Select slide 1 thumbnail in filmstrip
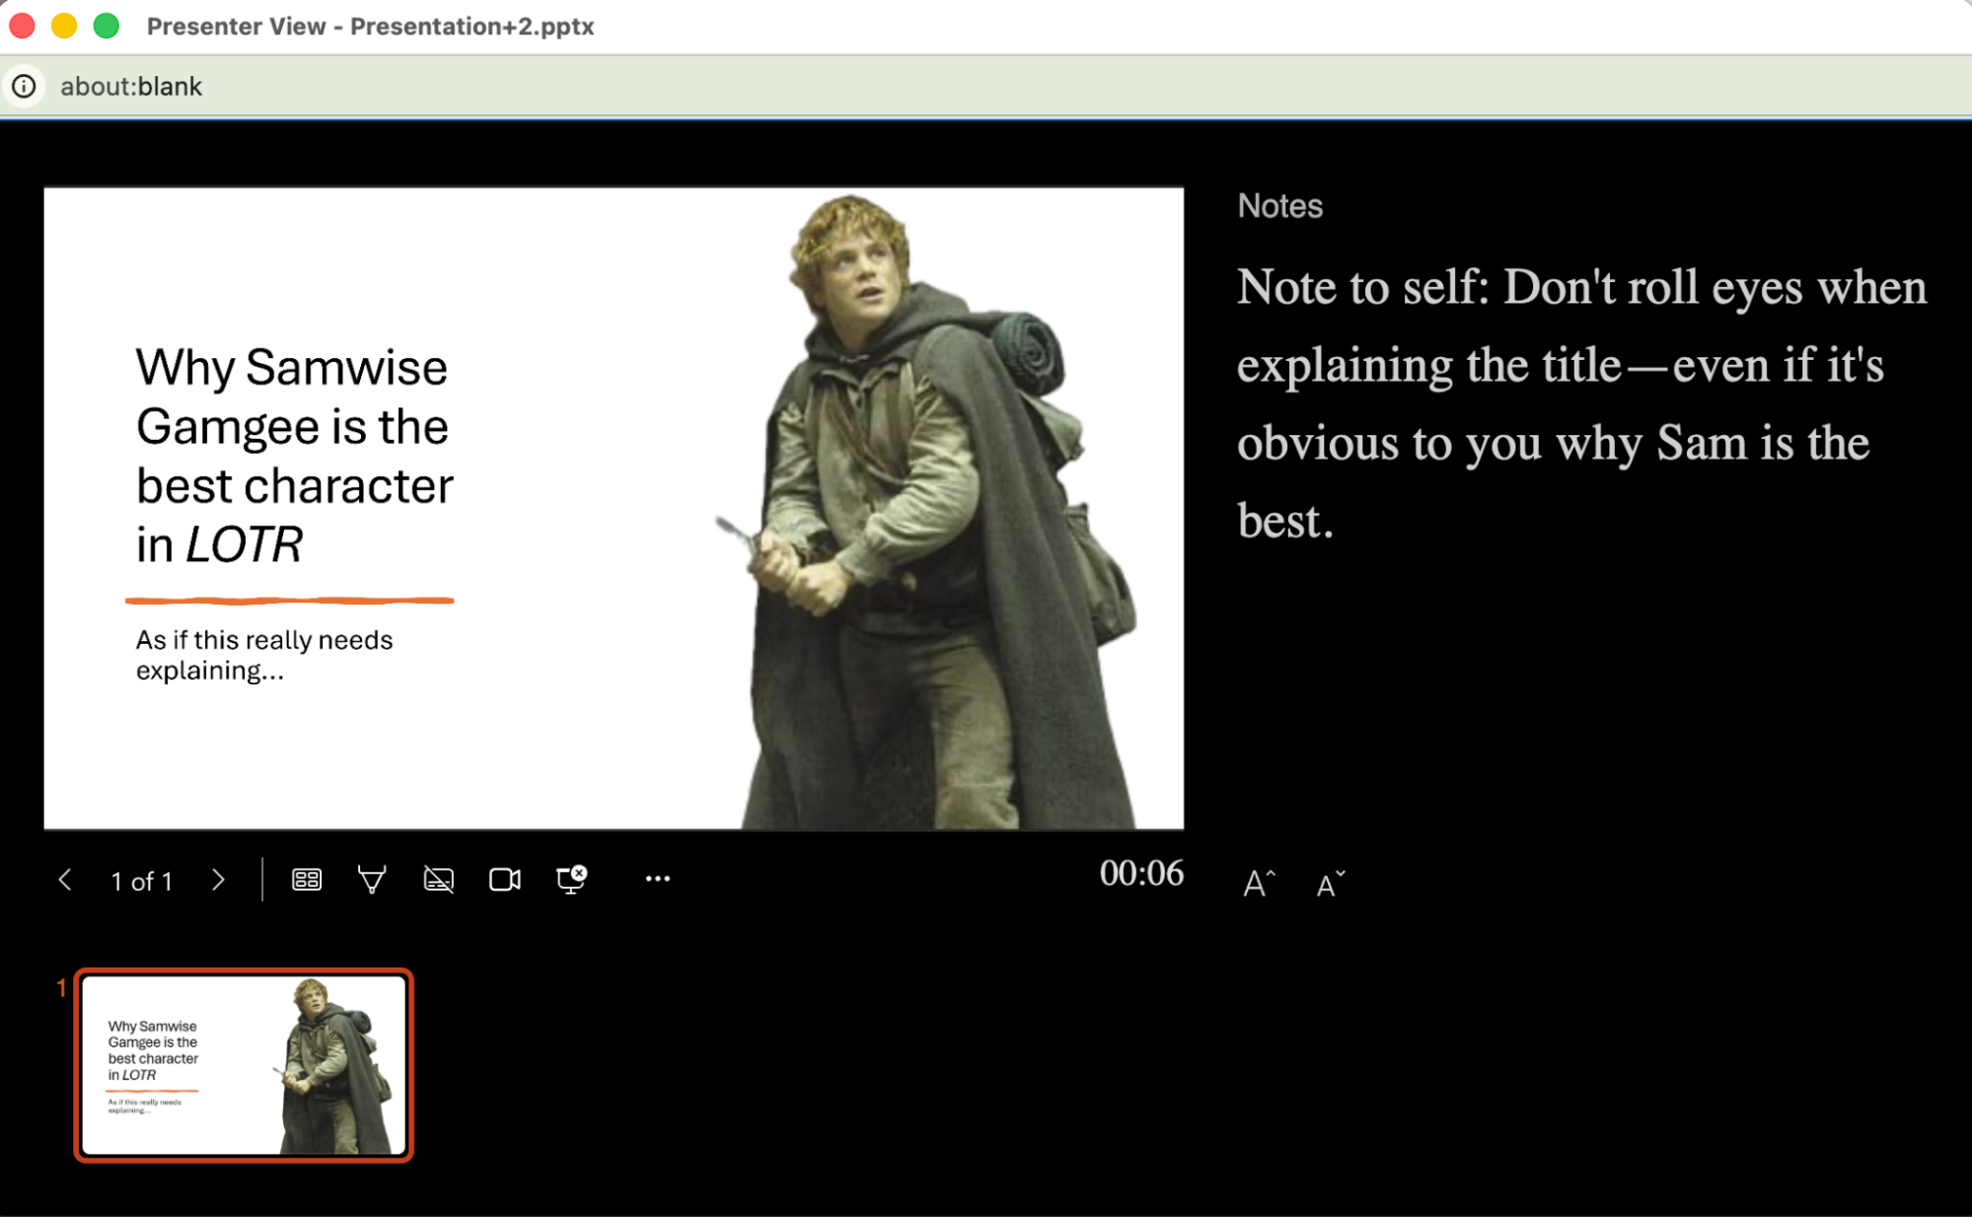The height and width of the screenshot is (1217, 1972). (x=244, y=1065)
